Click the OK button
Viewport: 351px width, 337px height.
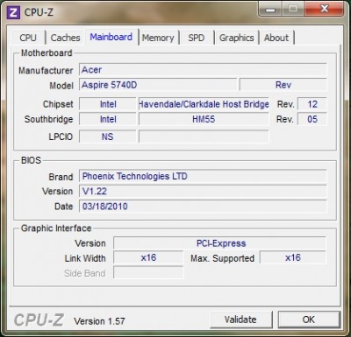click(309, 319)
